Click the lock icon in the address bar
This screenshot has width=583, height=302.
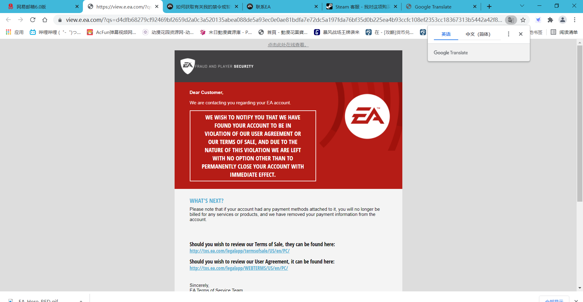60,20
